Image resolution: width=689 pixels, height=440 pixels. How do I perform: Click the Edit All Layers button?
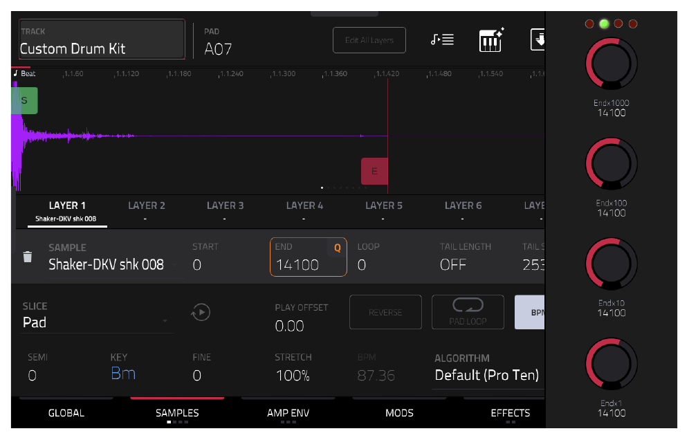[x=369, y=40]
